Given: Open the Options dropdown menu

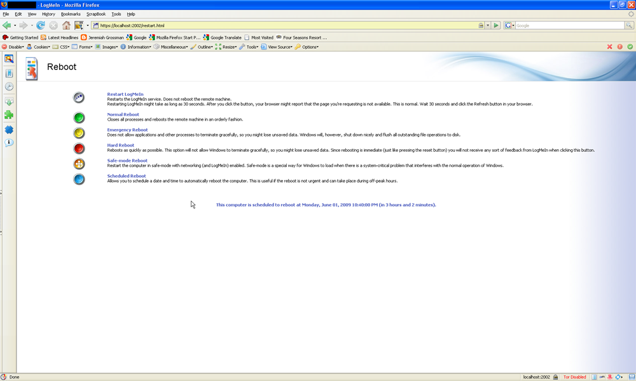Looking at the screenshot, I should (x=307, y=47).
